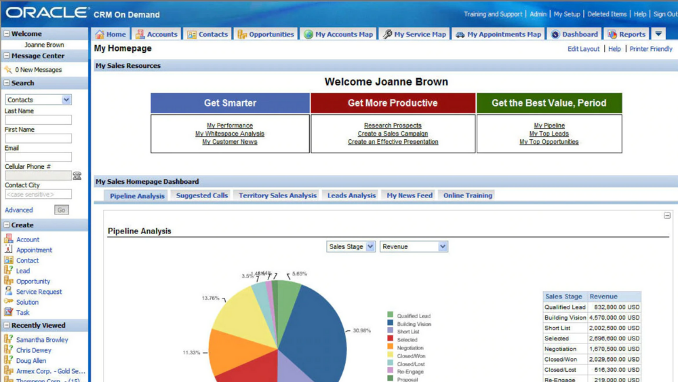This screenshot has height=382, width=678.
Task: Open the My Top Leads link
Action: tap(549, 134)
